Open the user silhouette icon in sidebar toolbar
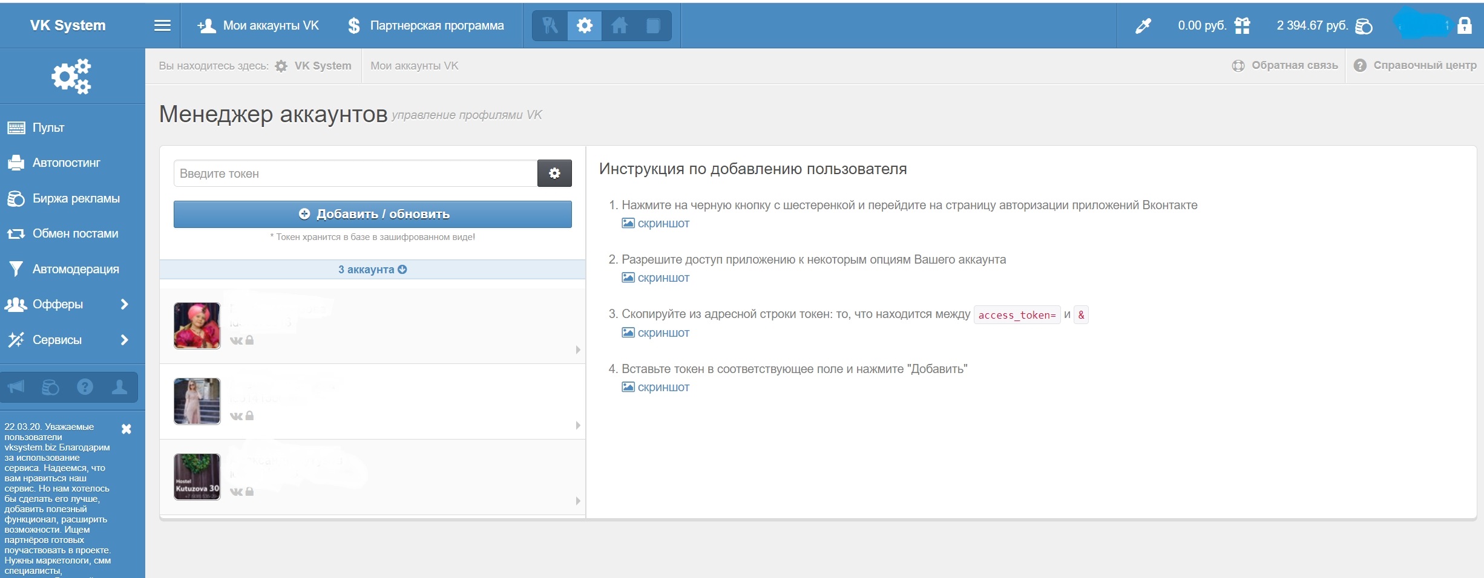Image resolution: width=1484 pixels, height=578 pixels. [119, 387]
